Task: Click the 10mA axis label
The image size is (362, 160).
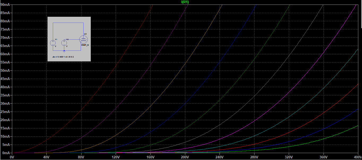Action: click(x=5, y=136)
